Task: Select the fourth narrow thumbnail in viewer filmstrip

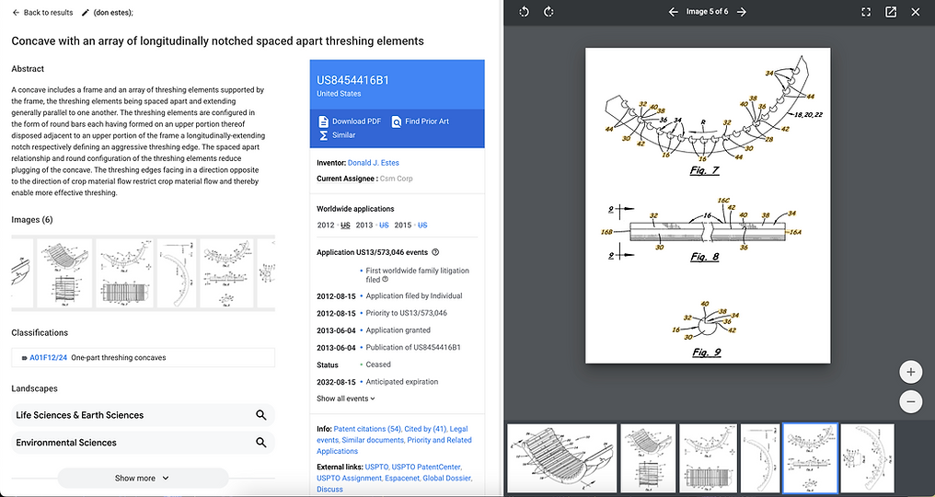Action: 760,459
